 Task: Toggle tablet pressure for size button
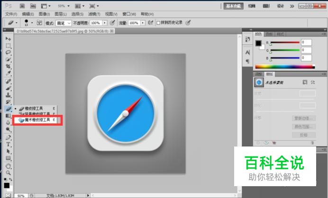pos(188,23)
